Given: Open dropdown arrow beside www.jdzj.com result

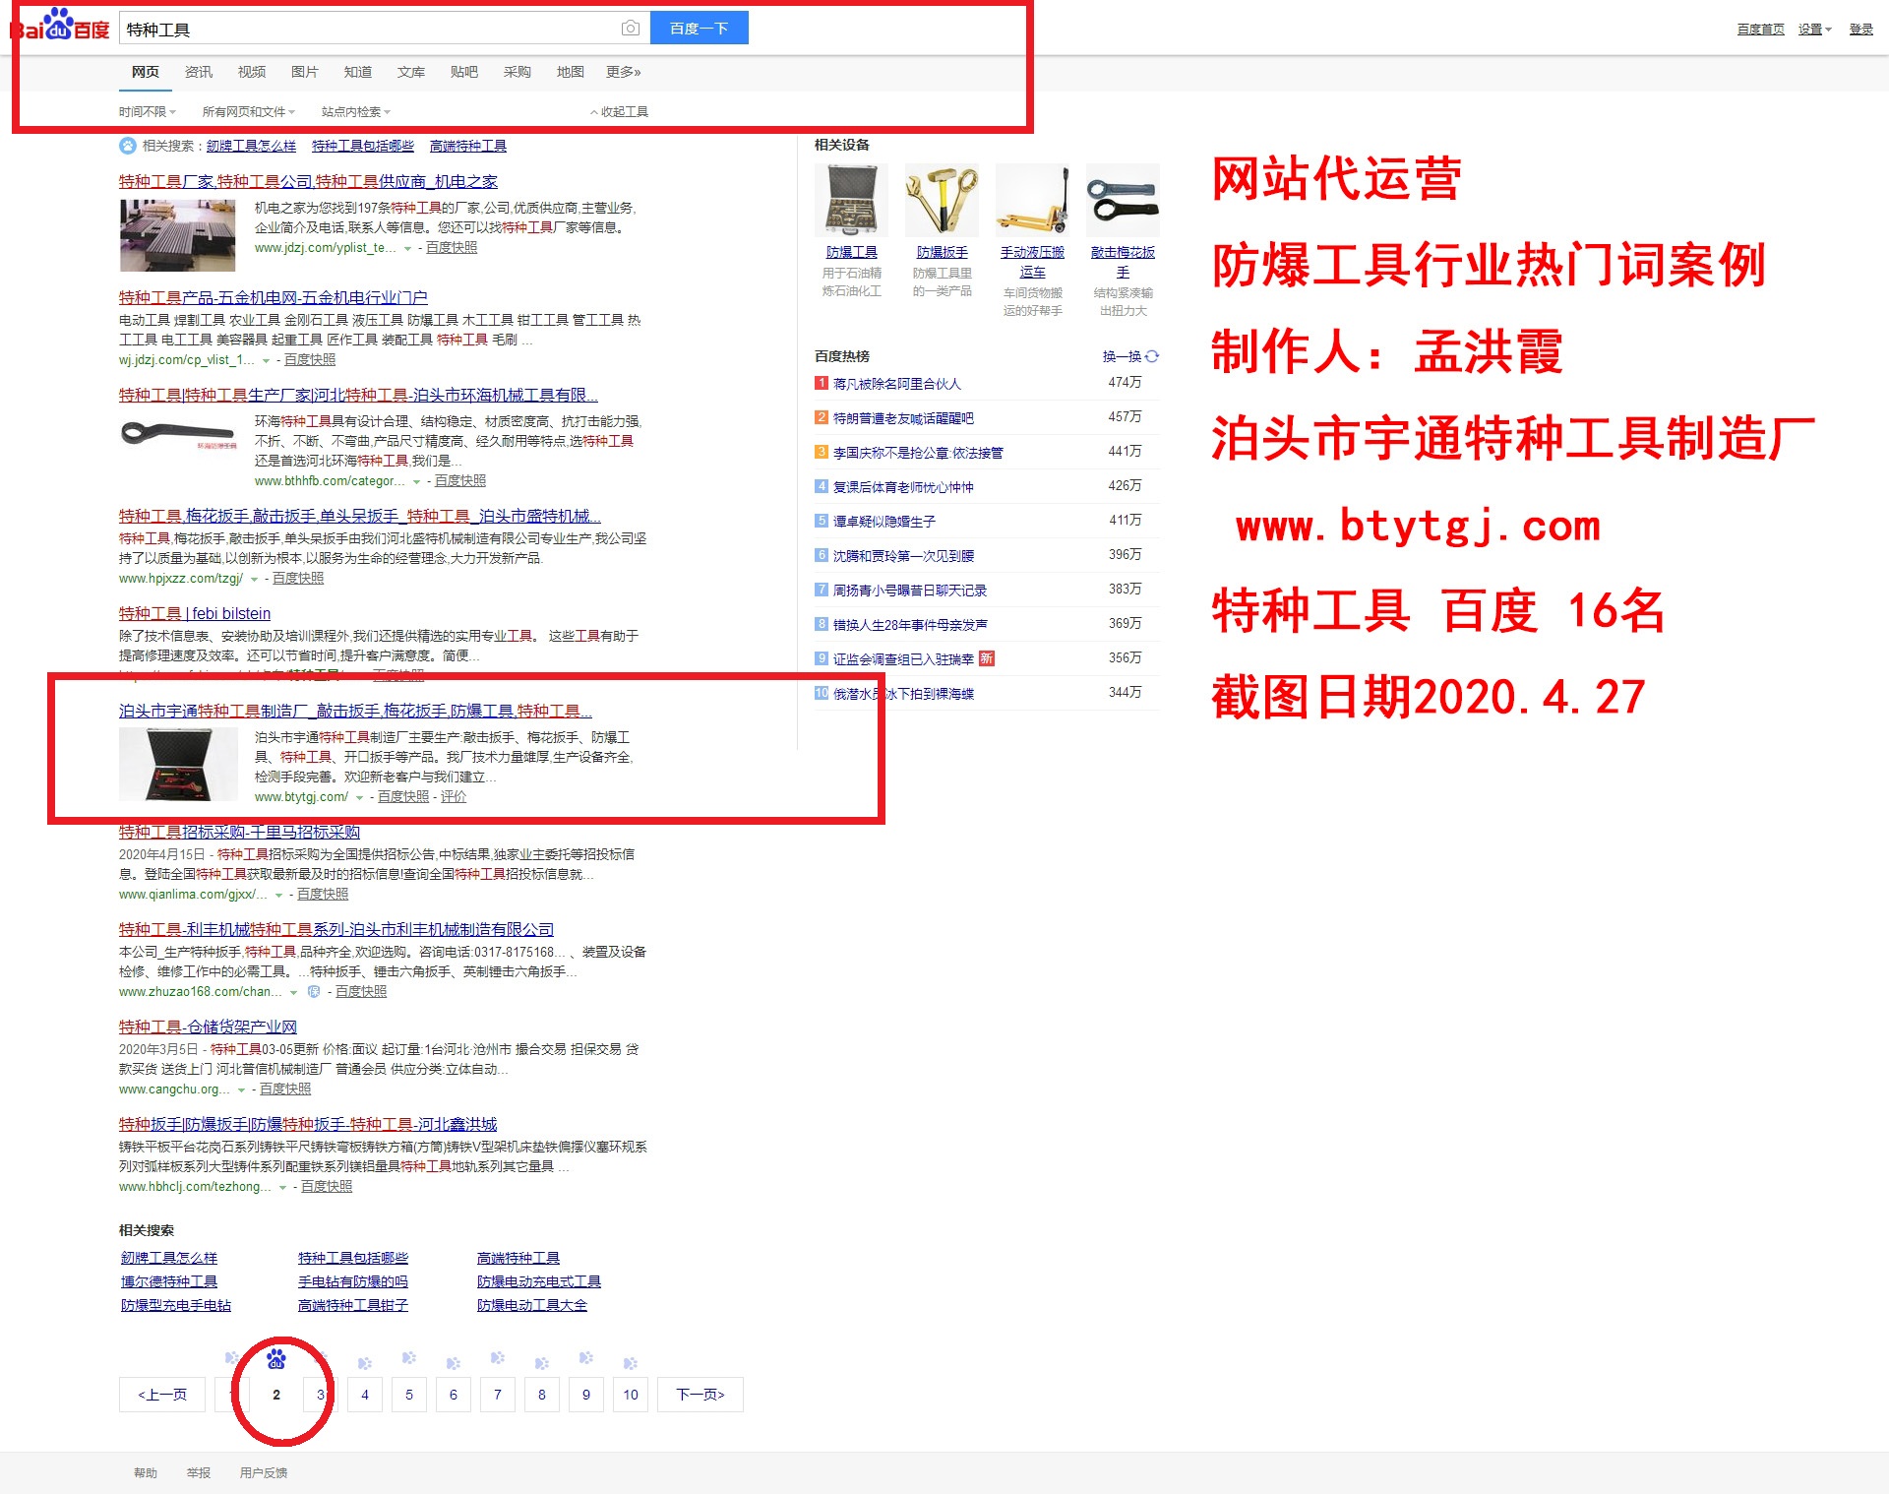Looking at the screenshot, I should pos(407,248).
